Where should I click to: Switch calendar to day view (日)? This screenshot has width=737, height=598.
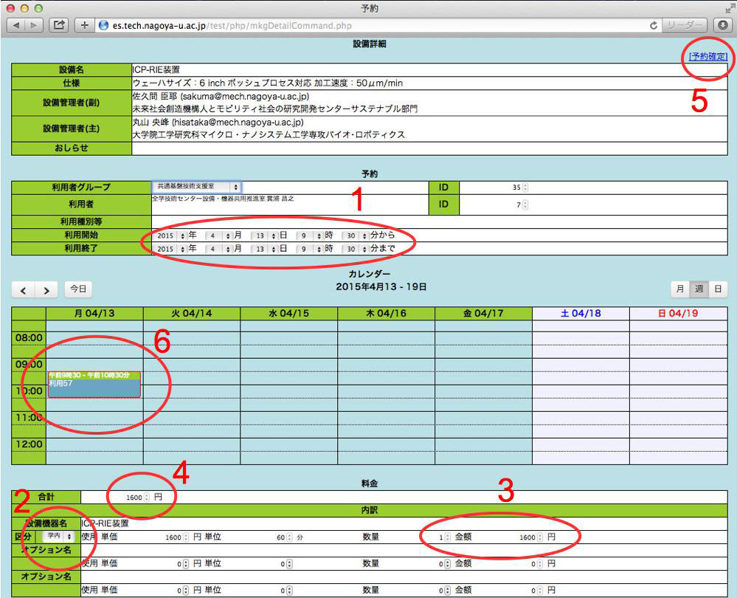[x=716, y=290]
